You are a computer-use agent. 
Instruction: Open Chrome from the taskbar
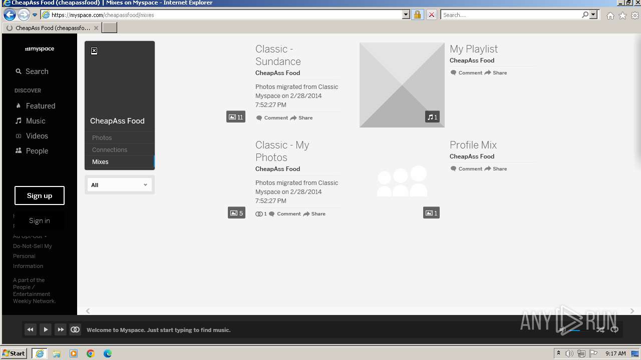[x=90, y=353]
